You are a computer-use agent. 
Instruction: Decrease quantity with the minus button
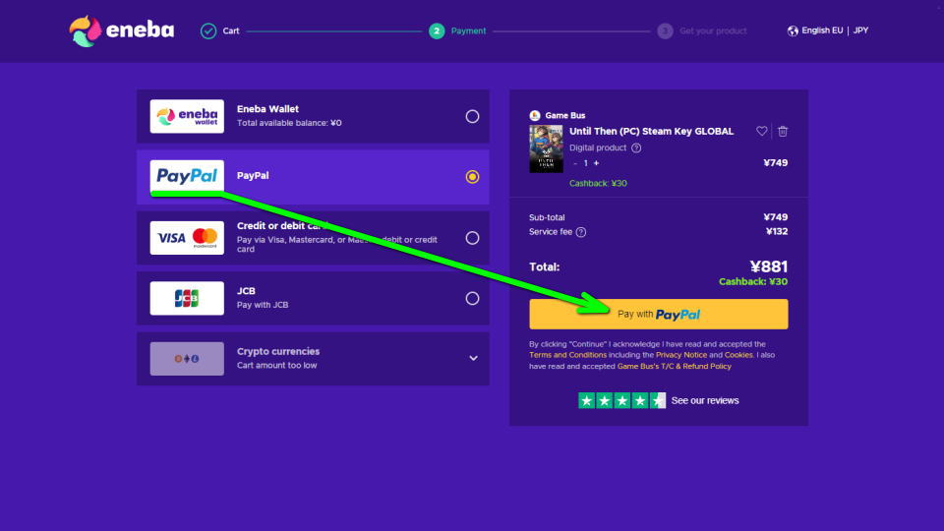pos(575,163)
